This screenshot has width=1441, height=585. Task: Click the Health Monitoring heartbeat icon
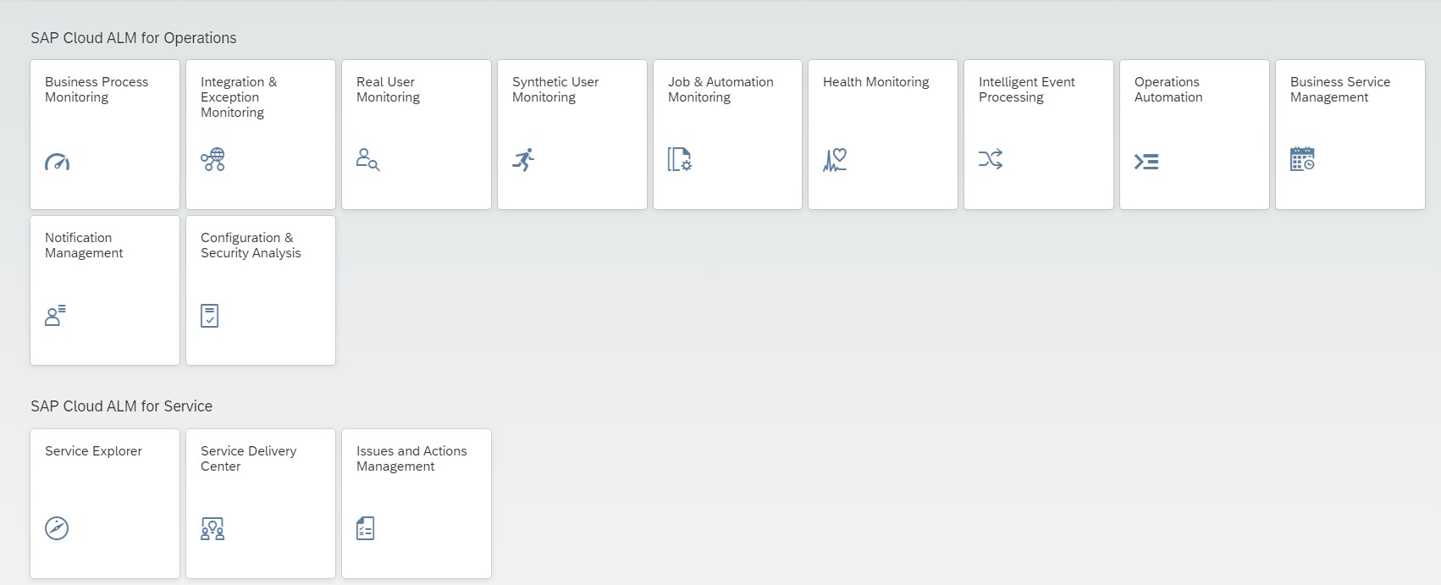click(835, 159)
